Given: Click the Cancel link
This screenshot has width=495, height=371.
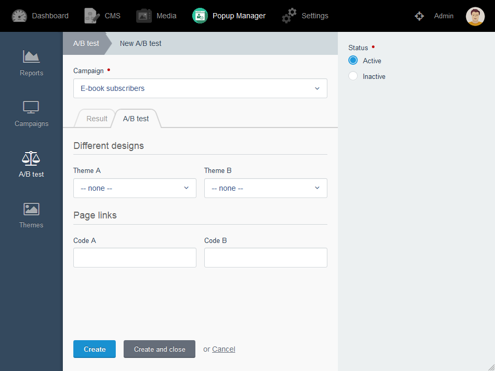Looking at the screenshot, I should coord(224,349).
